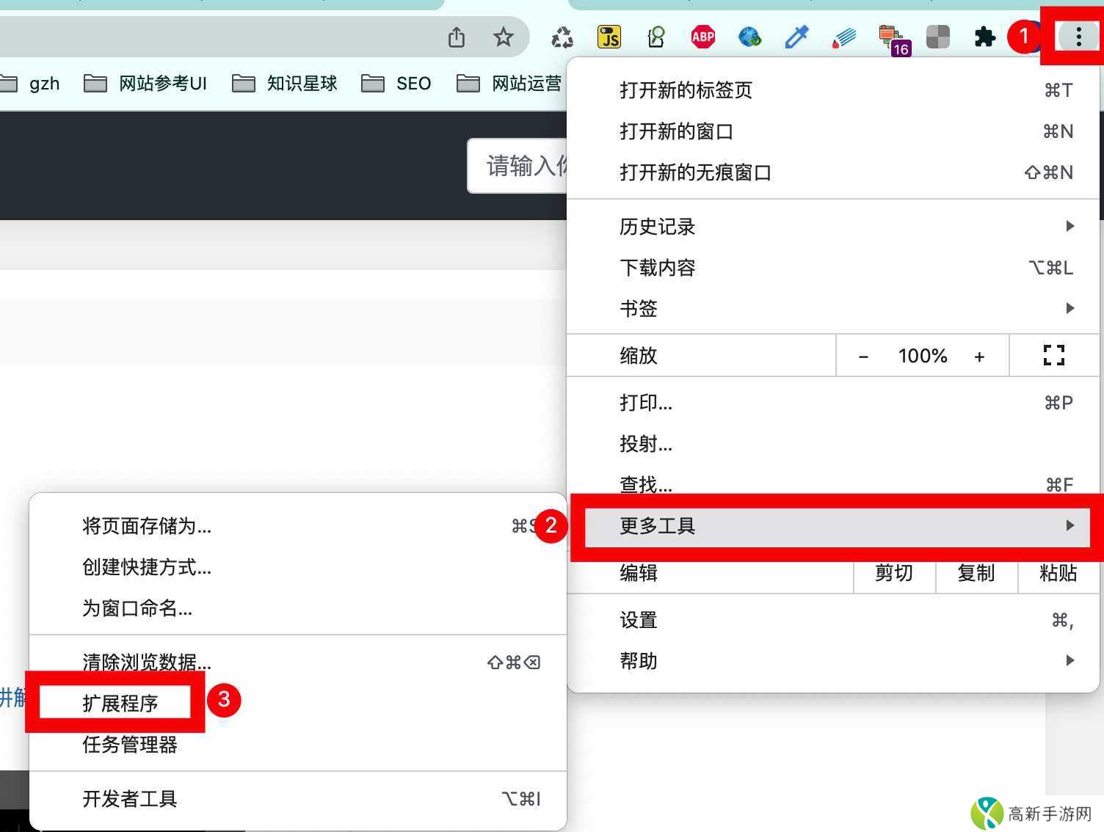The width and height of the screenshot is (1104, 832).
Task: Click the ColorZilla eyedropper extension icon
Action: coord(796,36)
